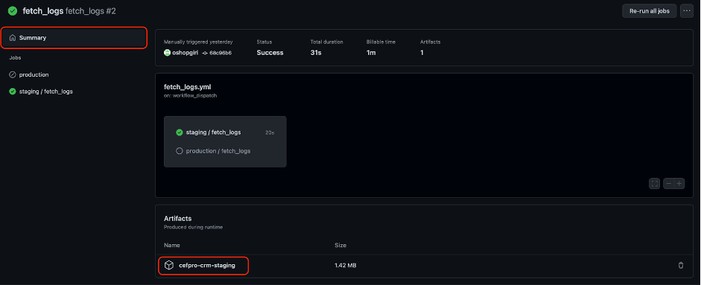The width and height of the screenshot is (701, 285).
Task: Click the 1.42 MB artifact size
Action: point(346,266)
